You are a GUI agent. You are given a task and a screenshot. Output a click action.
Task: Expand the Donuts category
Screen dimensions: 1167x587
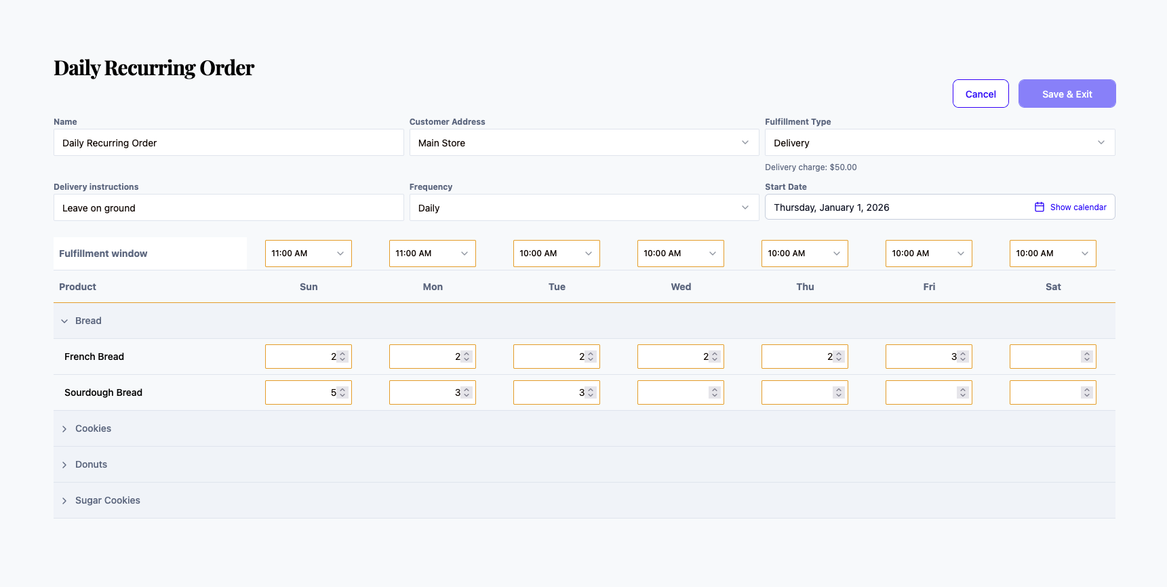[65, 465]
